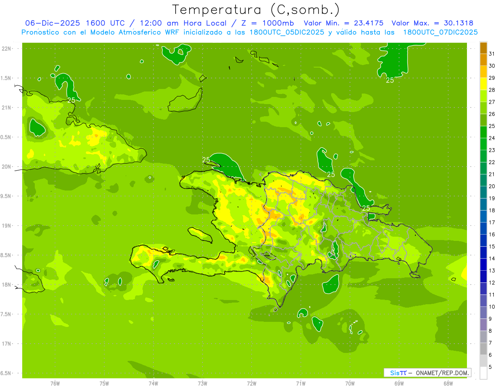Click the legend value 12
The image size is (503, 389).
click(x=492, y=283)
